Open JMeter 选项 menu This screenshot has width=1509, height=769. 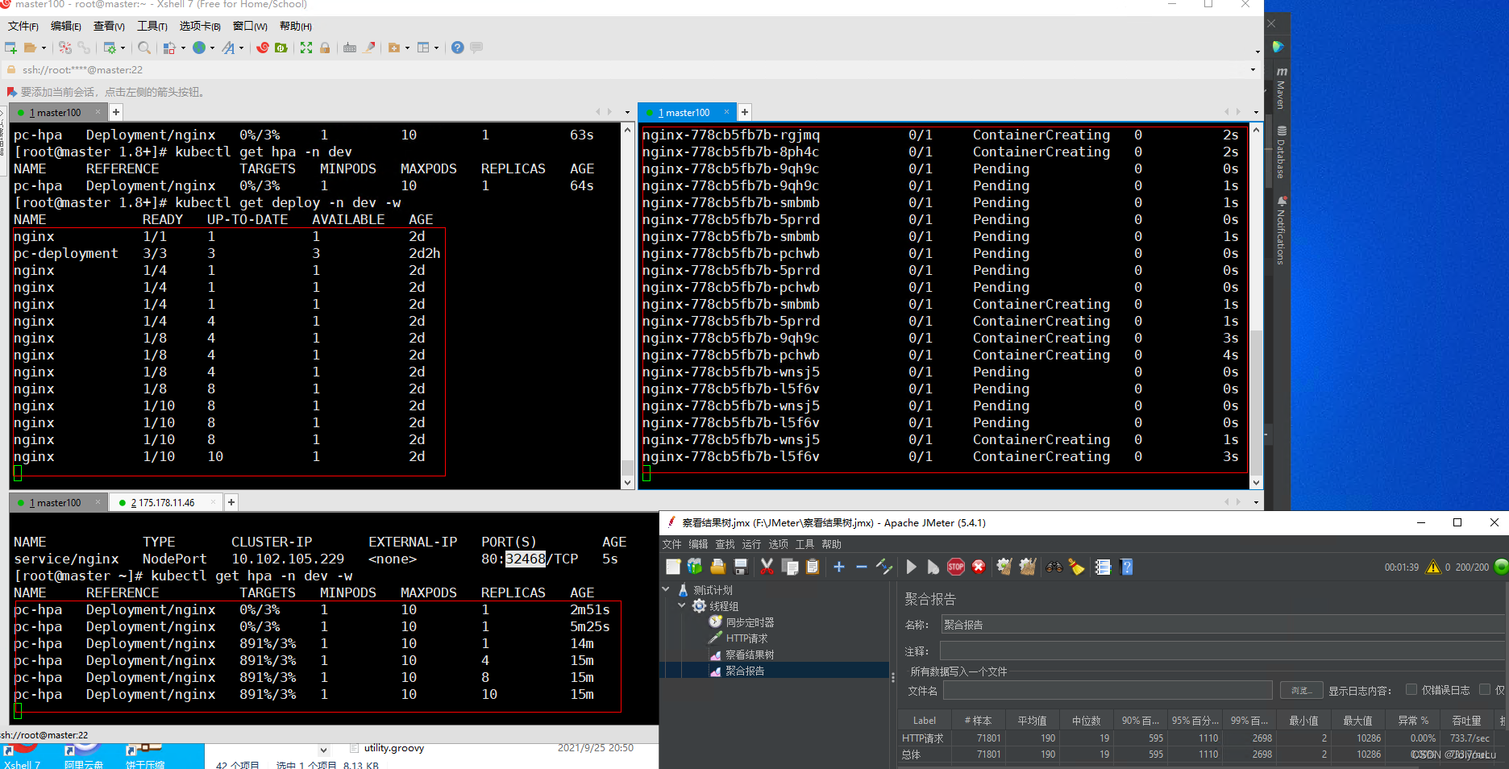779,544
